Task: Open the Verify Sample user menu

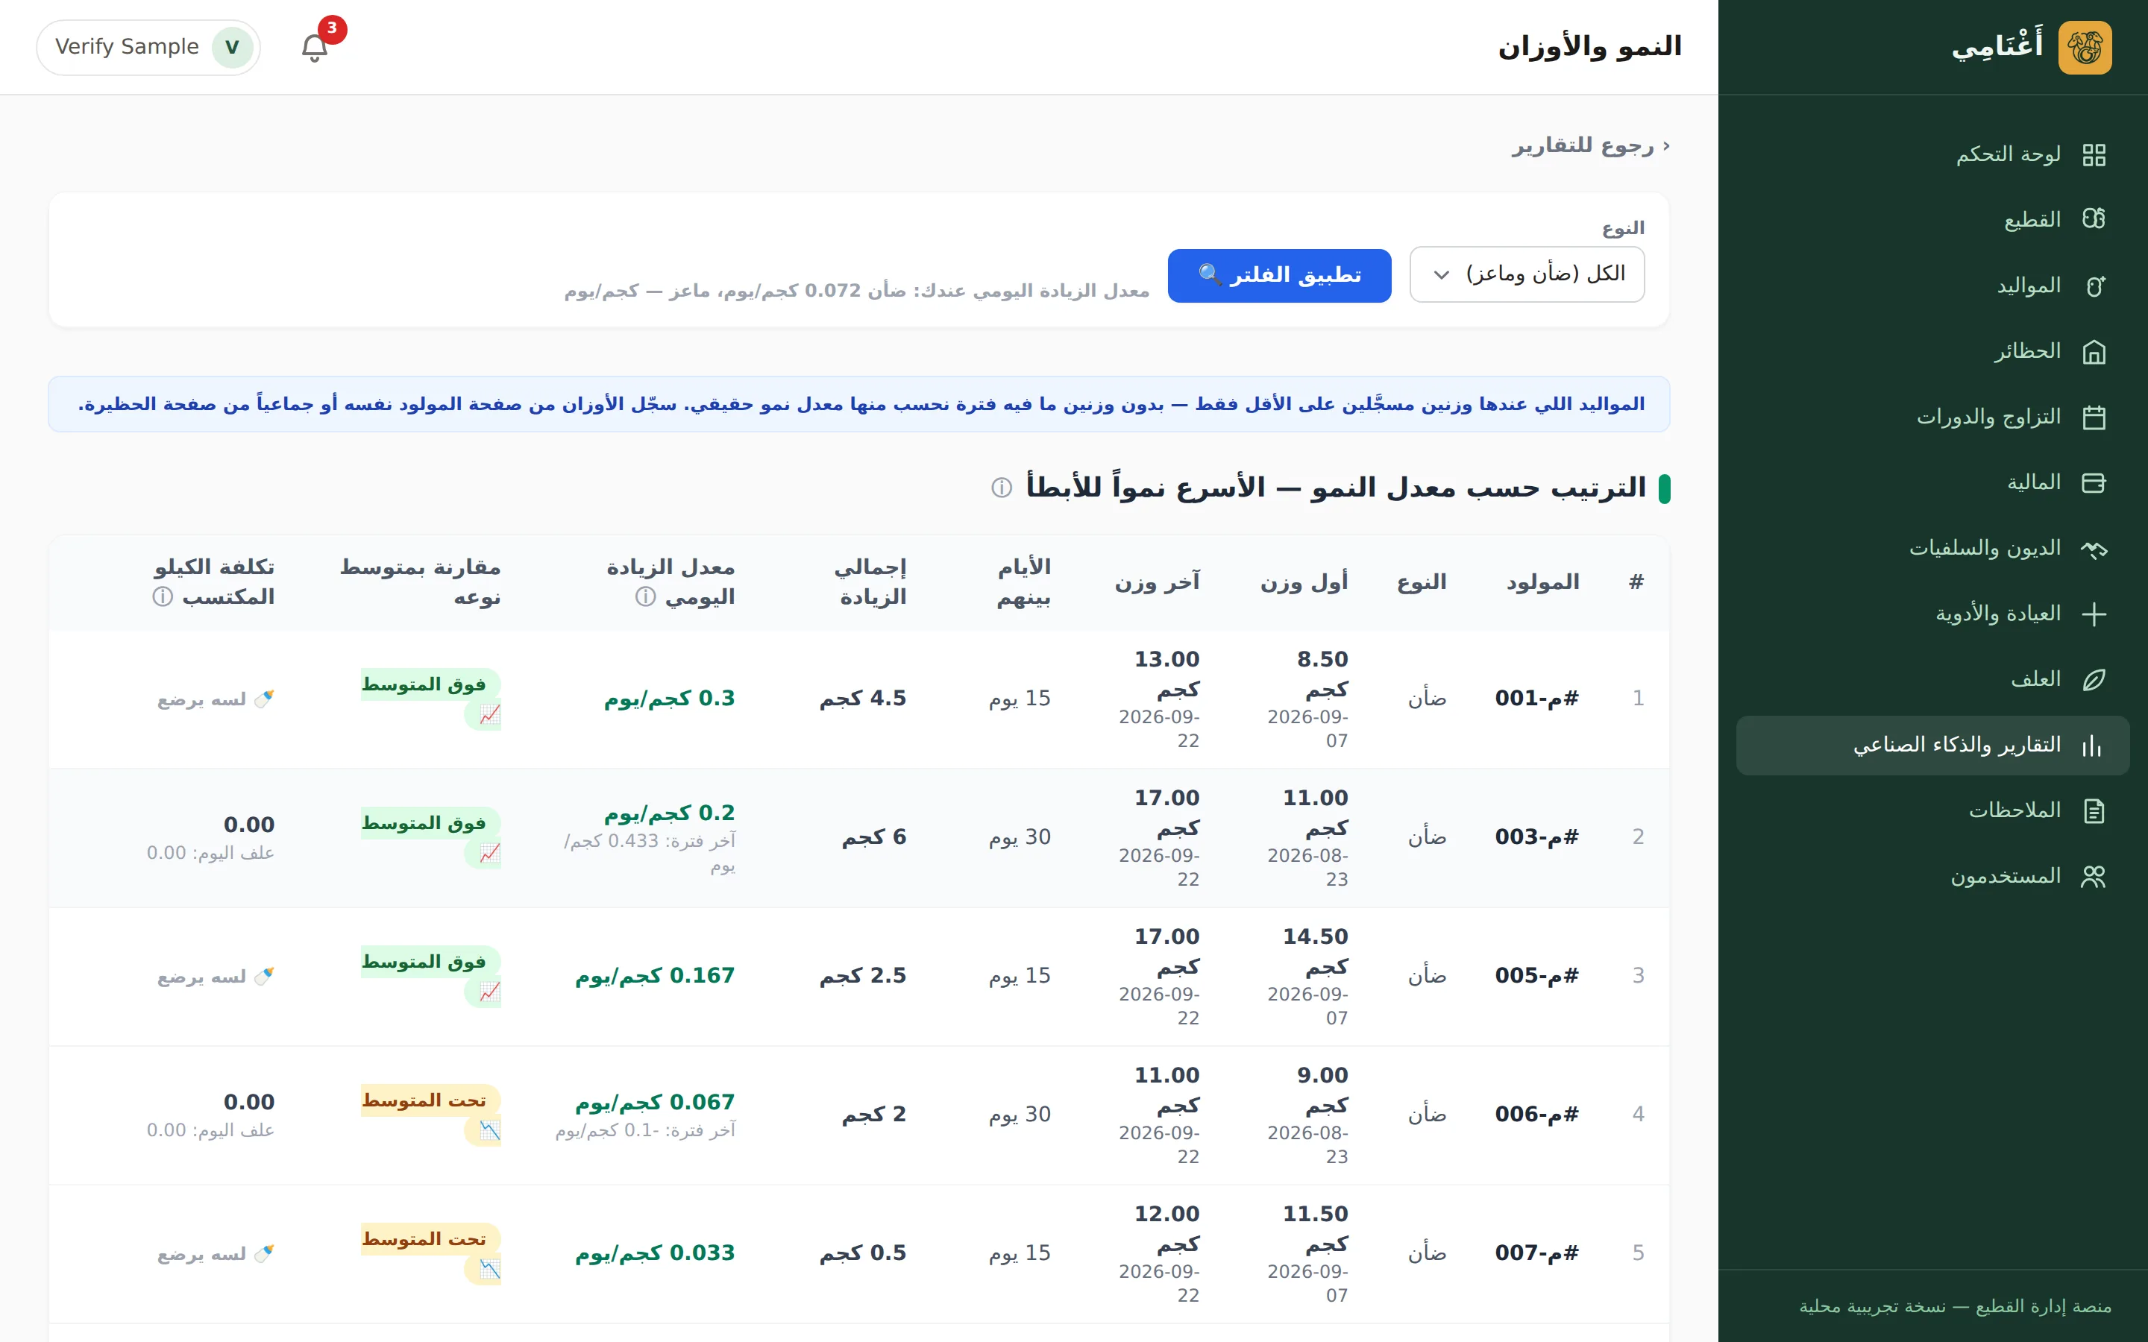Action: click(x=148, y=47)
